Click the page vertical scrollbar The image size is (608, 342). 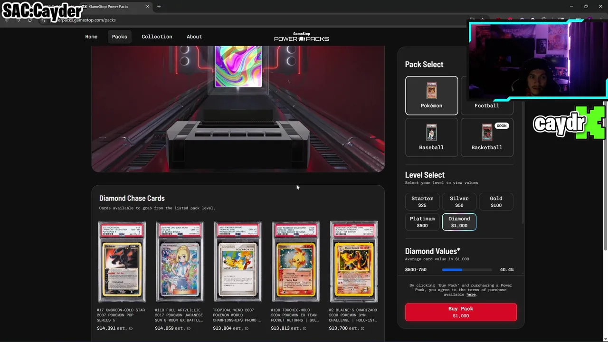pos(605,176)
